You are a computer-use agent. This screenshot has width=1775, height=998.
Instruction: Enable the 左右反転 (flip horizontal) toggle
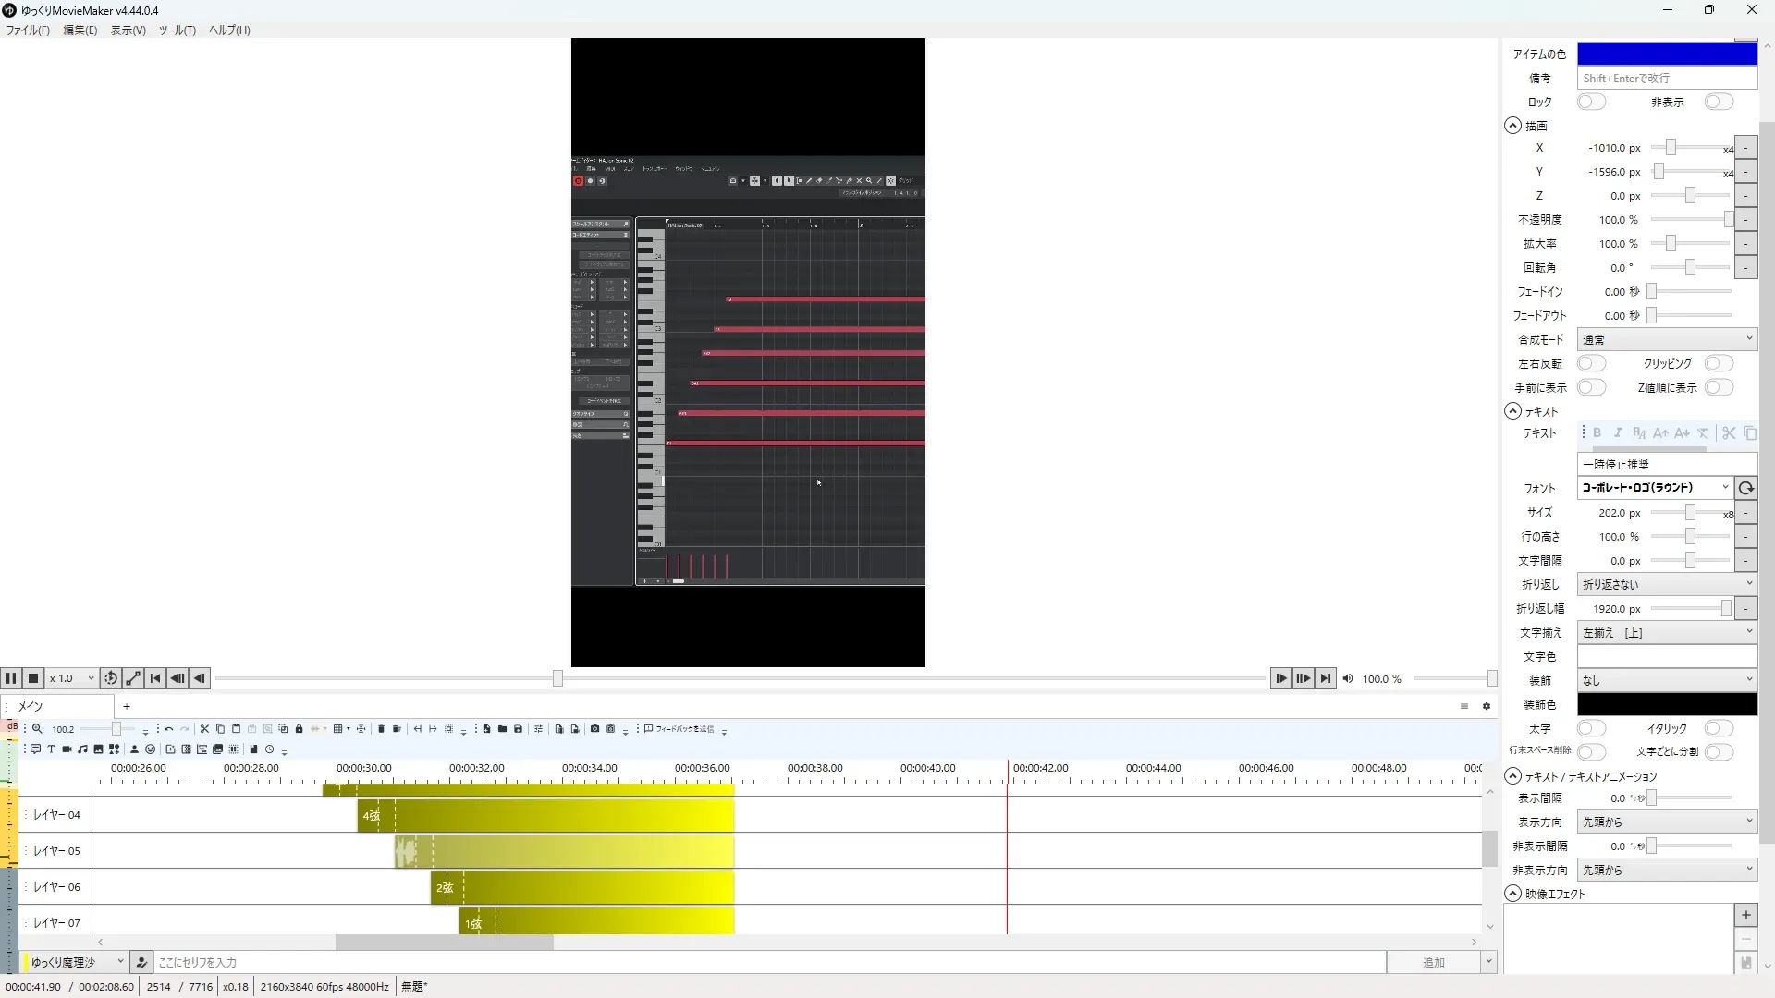coord(1591,363)
